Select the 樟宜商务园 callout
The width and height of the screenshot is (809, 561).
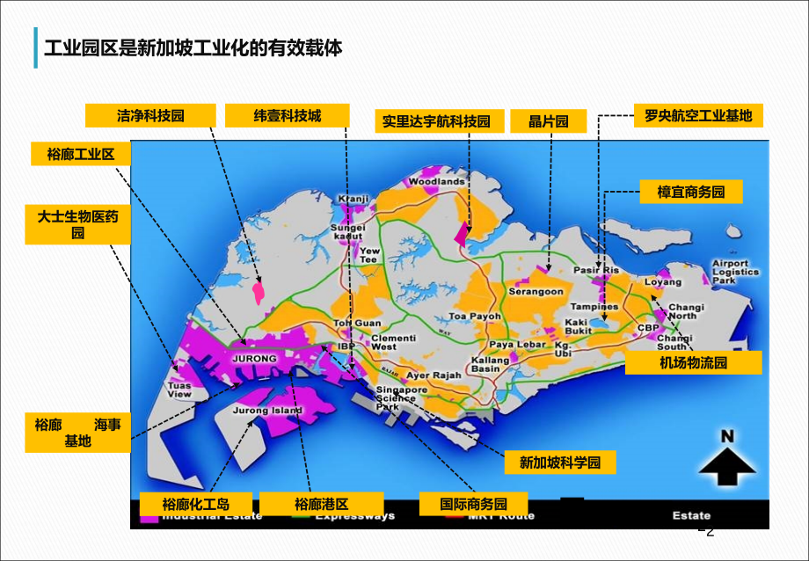[x=690, y=190]
